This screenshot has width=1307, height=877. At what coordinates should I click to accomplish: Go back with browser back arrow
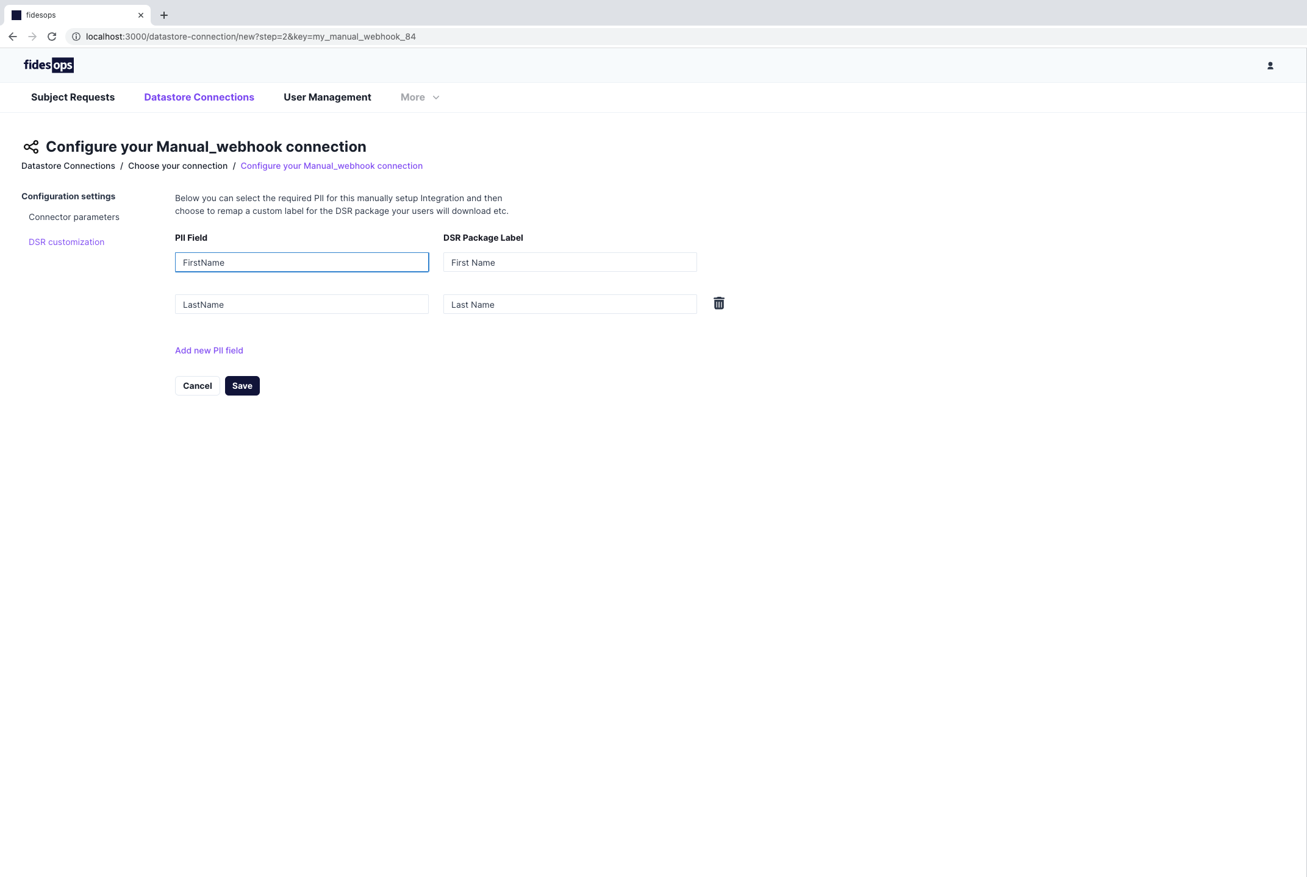(13, 37)
